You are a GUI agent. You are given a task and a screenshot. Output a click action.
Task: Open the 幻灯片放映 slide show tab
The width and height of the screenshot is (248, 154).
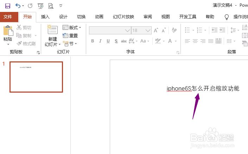123,17
